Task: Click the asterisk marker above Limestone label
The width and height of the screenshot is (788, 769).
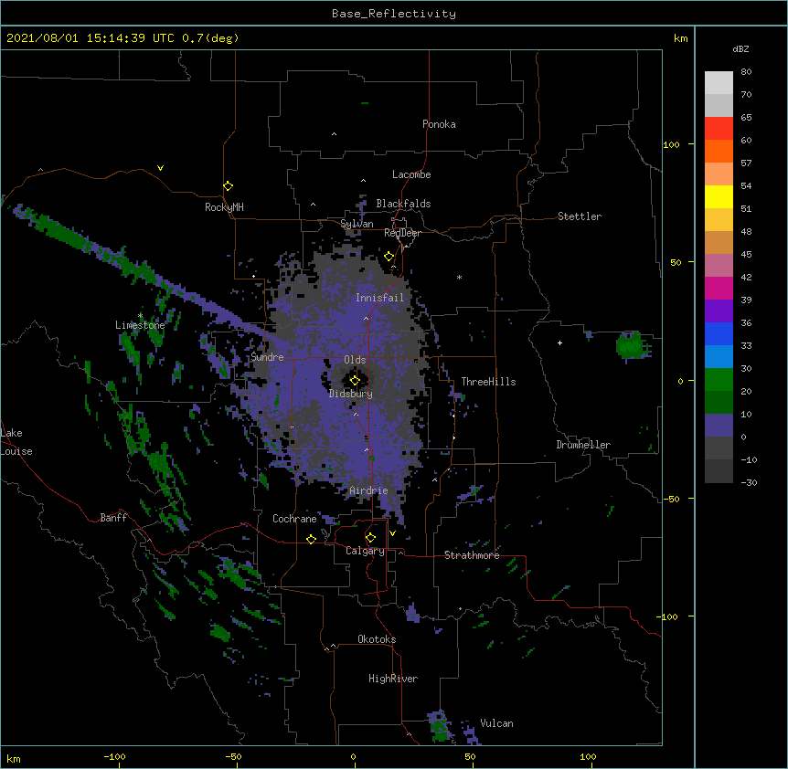Action: tap(141, 316)
